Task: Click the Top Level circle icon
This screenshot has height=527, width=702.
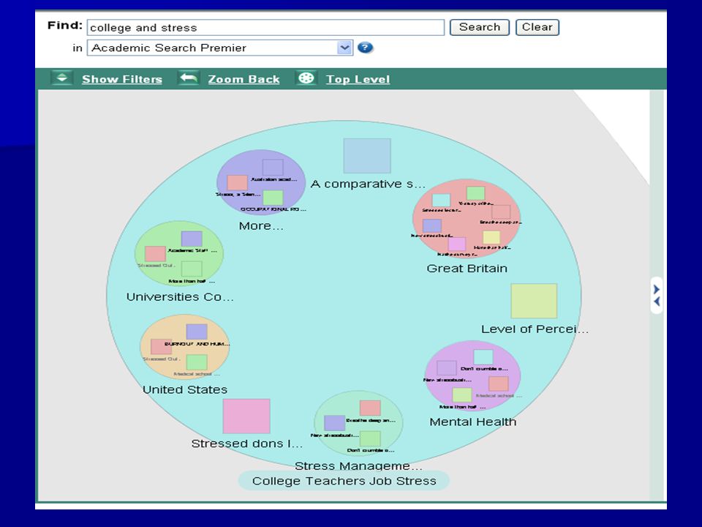Action: pyautogui.click(x=306, y=78)
